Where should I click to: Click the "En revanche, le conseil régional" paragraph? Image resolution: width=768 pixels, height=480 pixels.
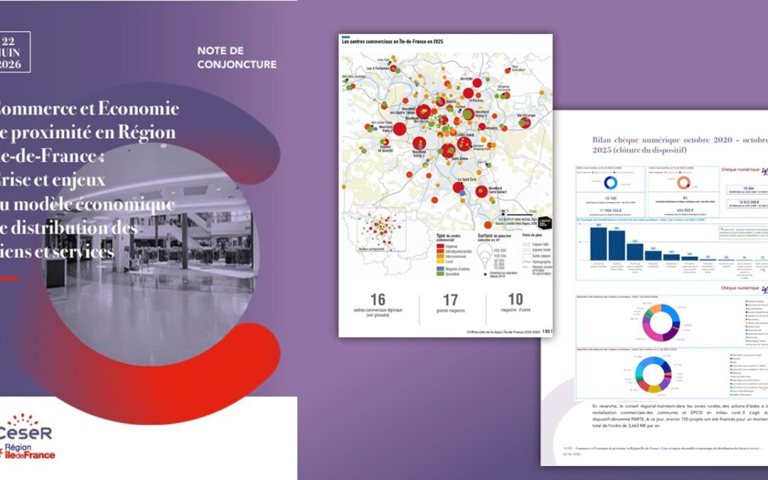click(680, 416)
